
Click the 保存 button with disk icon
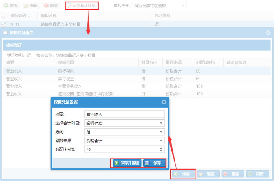[153, 163]
